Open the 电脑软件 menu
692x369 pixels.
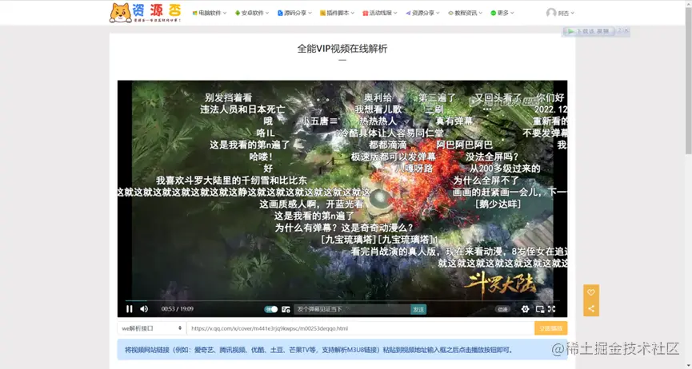tap(210, 14)
